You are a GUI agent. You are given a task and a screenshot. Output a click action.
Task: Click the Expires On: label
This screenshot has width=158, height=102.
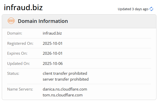pos(17,53)
